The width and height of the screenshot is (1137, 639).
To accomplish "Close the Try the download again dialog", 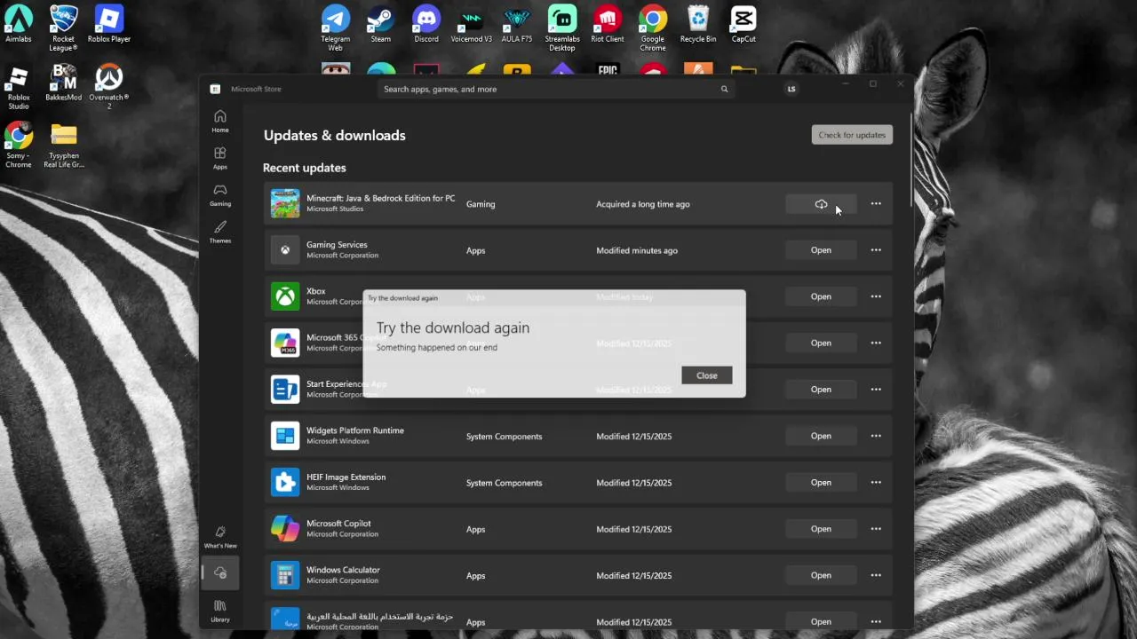I will point(707,375).
